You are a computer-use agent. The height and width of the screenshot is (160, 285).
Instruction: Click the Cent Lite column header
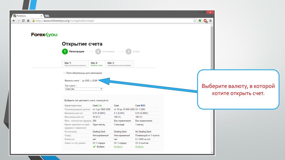[x=97, y=105]
